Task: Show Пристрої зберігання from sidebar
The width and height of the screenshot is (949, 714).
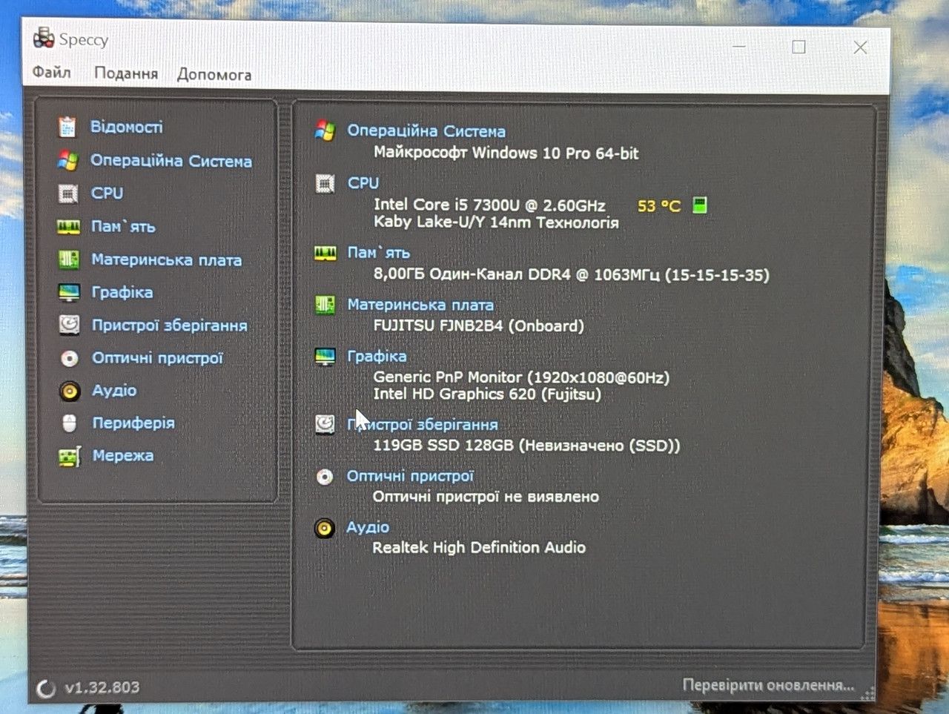Action: (x=170, y=325)
